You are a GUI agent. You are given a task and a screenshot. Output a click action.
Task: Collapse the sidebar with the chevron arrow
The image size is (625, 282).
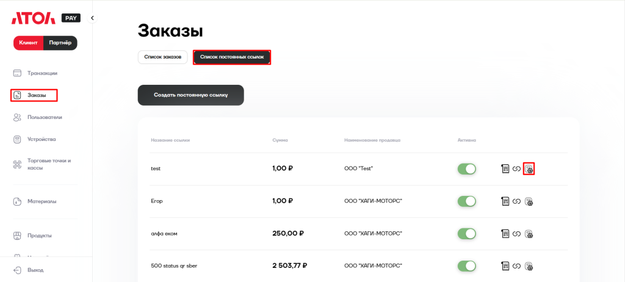coord(92,18)
